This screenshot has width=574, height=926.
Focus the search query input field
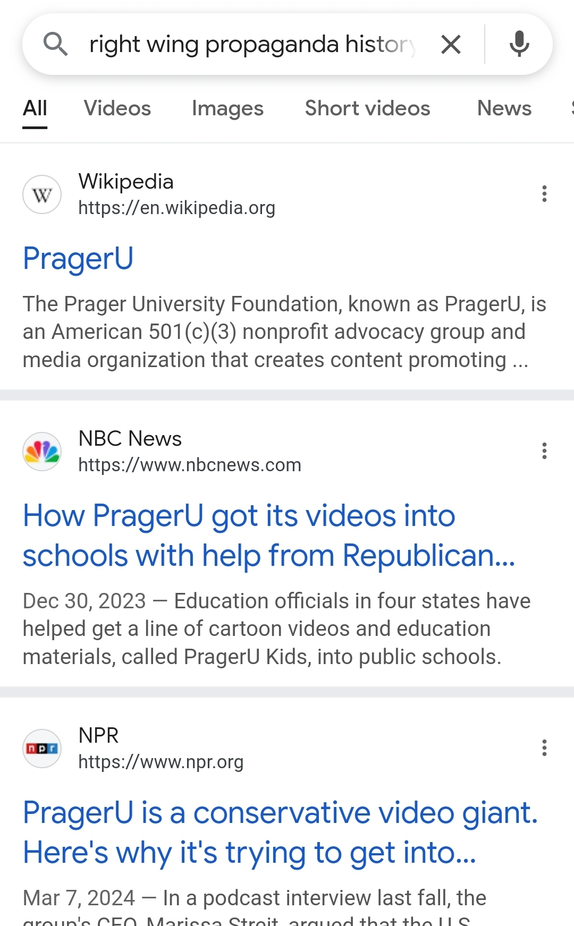[x=252, y=44]
